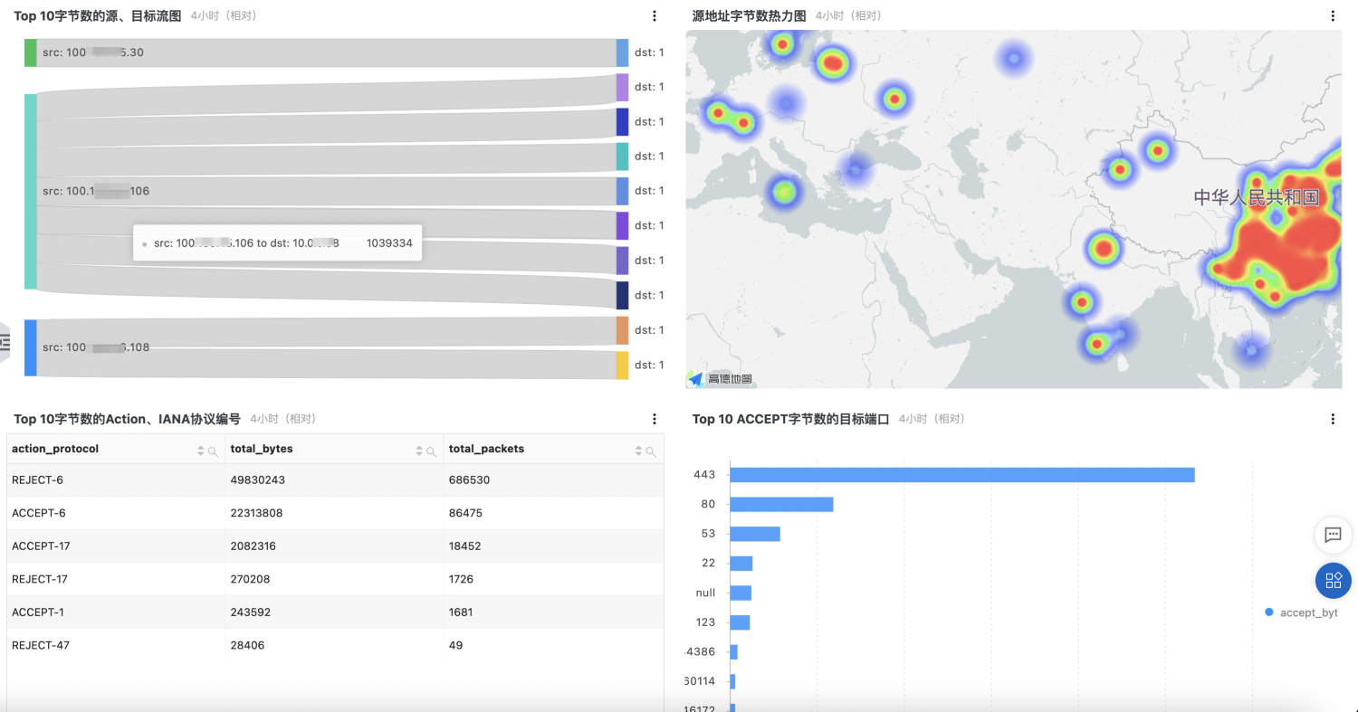Open the more-options menu for the Action、IANA协议编号 table panel
The image size is (1358, 712).
655,419
